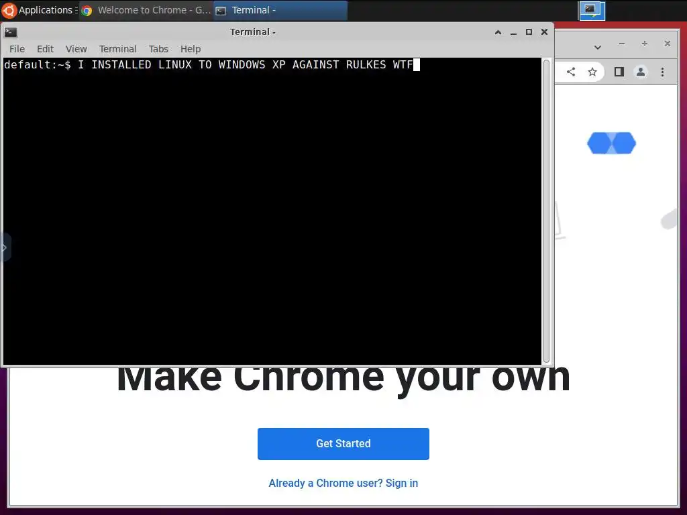Maximize the Chrome window with plus icon
687x515 pixels.
coord(645,44)
